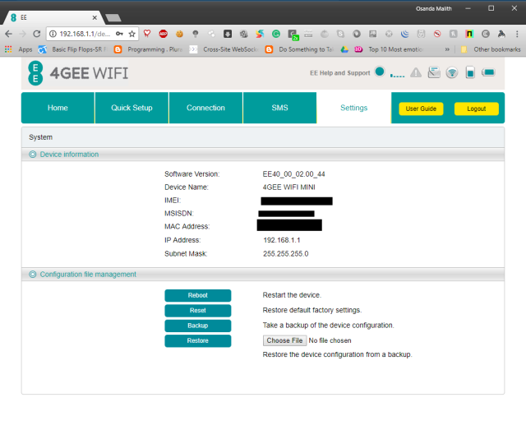Click the cookie extension icon

[179, 34]
